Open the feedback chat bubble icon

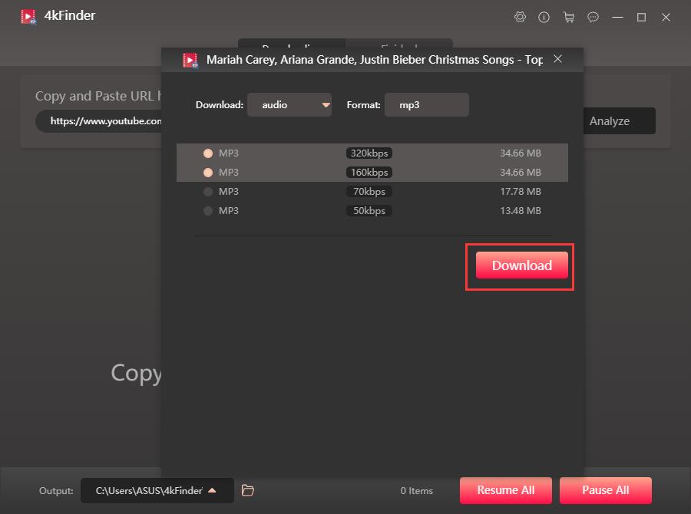pos(593,17)
